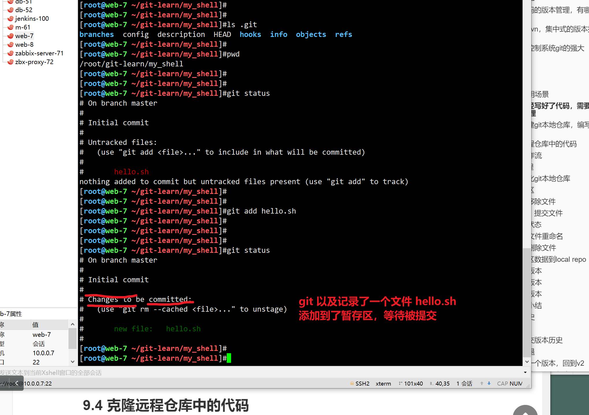Screen dimensions: 589x415
Task: Select the web-8 session entry
Action: 24,44
